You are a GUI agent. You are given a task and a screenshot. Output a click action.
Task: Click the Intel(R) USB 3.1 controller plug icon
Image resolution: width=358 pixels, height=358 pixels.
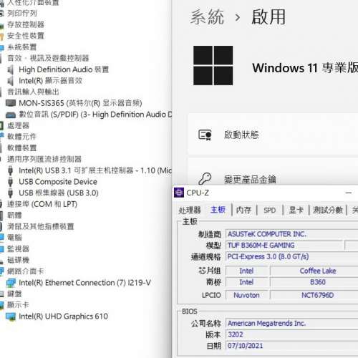click(x=10, y=170)
